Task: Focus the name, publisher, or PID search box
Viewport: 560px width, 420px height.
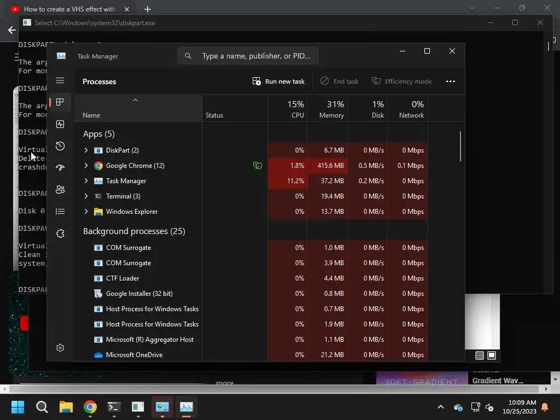Action: pos(248,56)
